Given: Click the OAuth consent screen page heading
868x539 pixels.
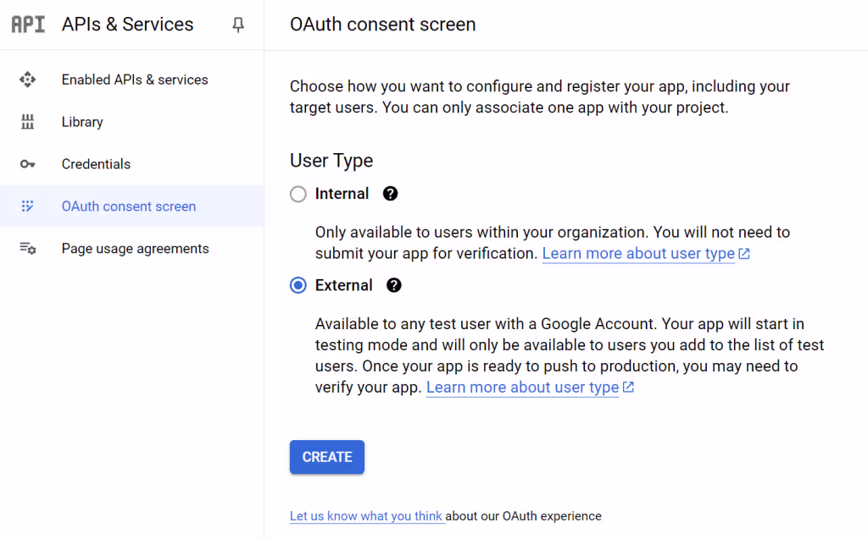Looking at the screenshot, I should (x=382, y=25).
